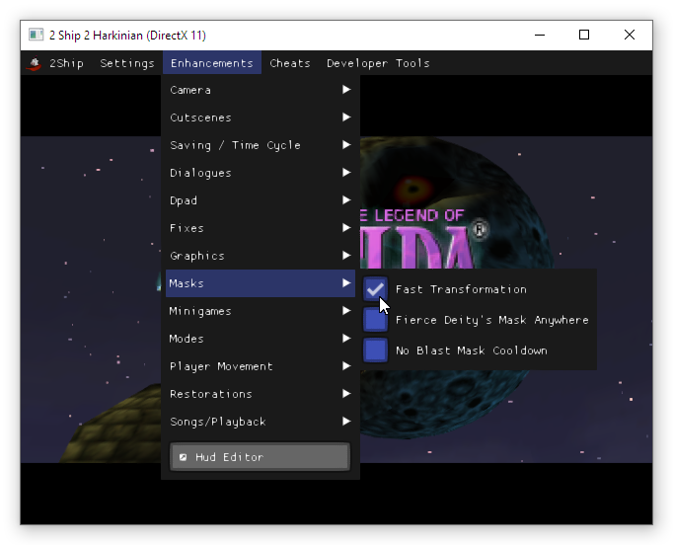Expand the Saving / Time Cycle arrow
Image resolution: width=673 pixels, height=545 pixels.
pos(346,145)
